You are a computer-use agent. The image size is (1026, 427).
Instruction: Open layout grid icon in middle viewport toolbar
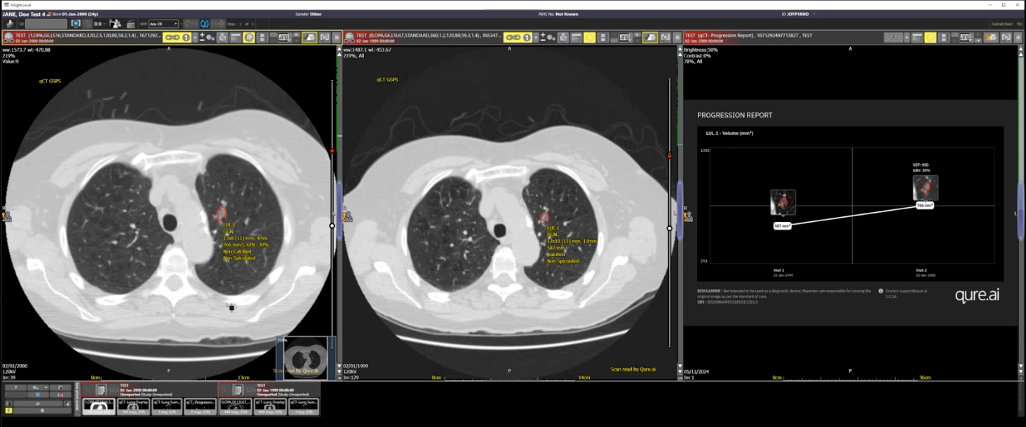(x=576, y=37)
